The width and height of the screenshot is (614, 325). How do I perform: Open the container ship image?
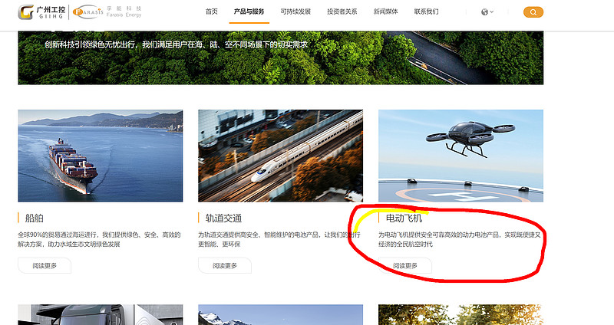click(101, 156)
